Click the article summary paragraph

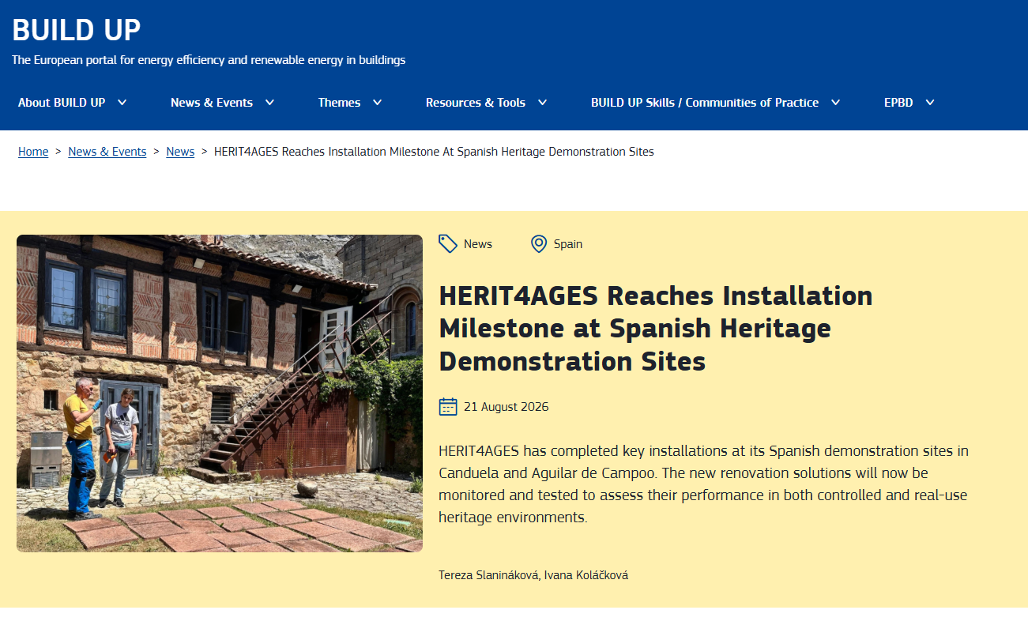pos(703,484)
